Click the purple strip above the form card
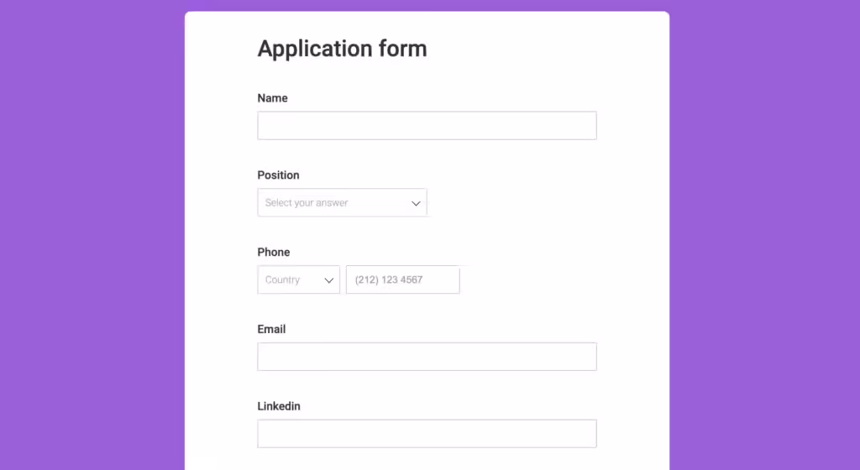This screenshot has width=860, height=470. click(427, 5)
